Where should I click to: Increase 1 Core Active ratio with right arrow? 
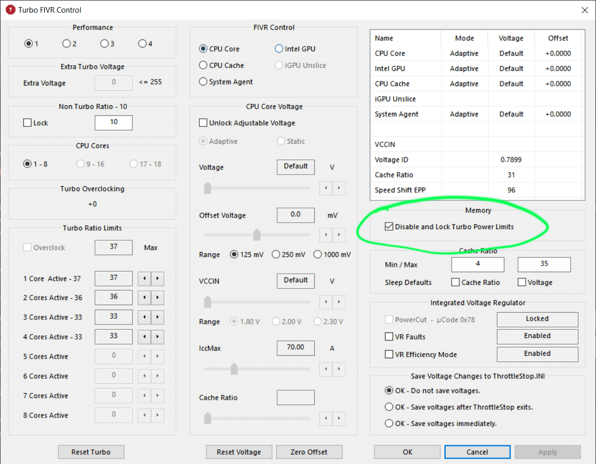pos(157,279)
